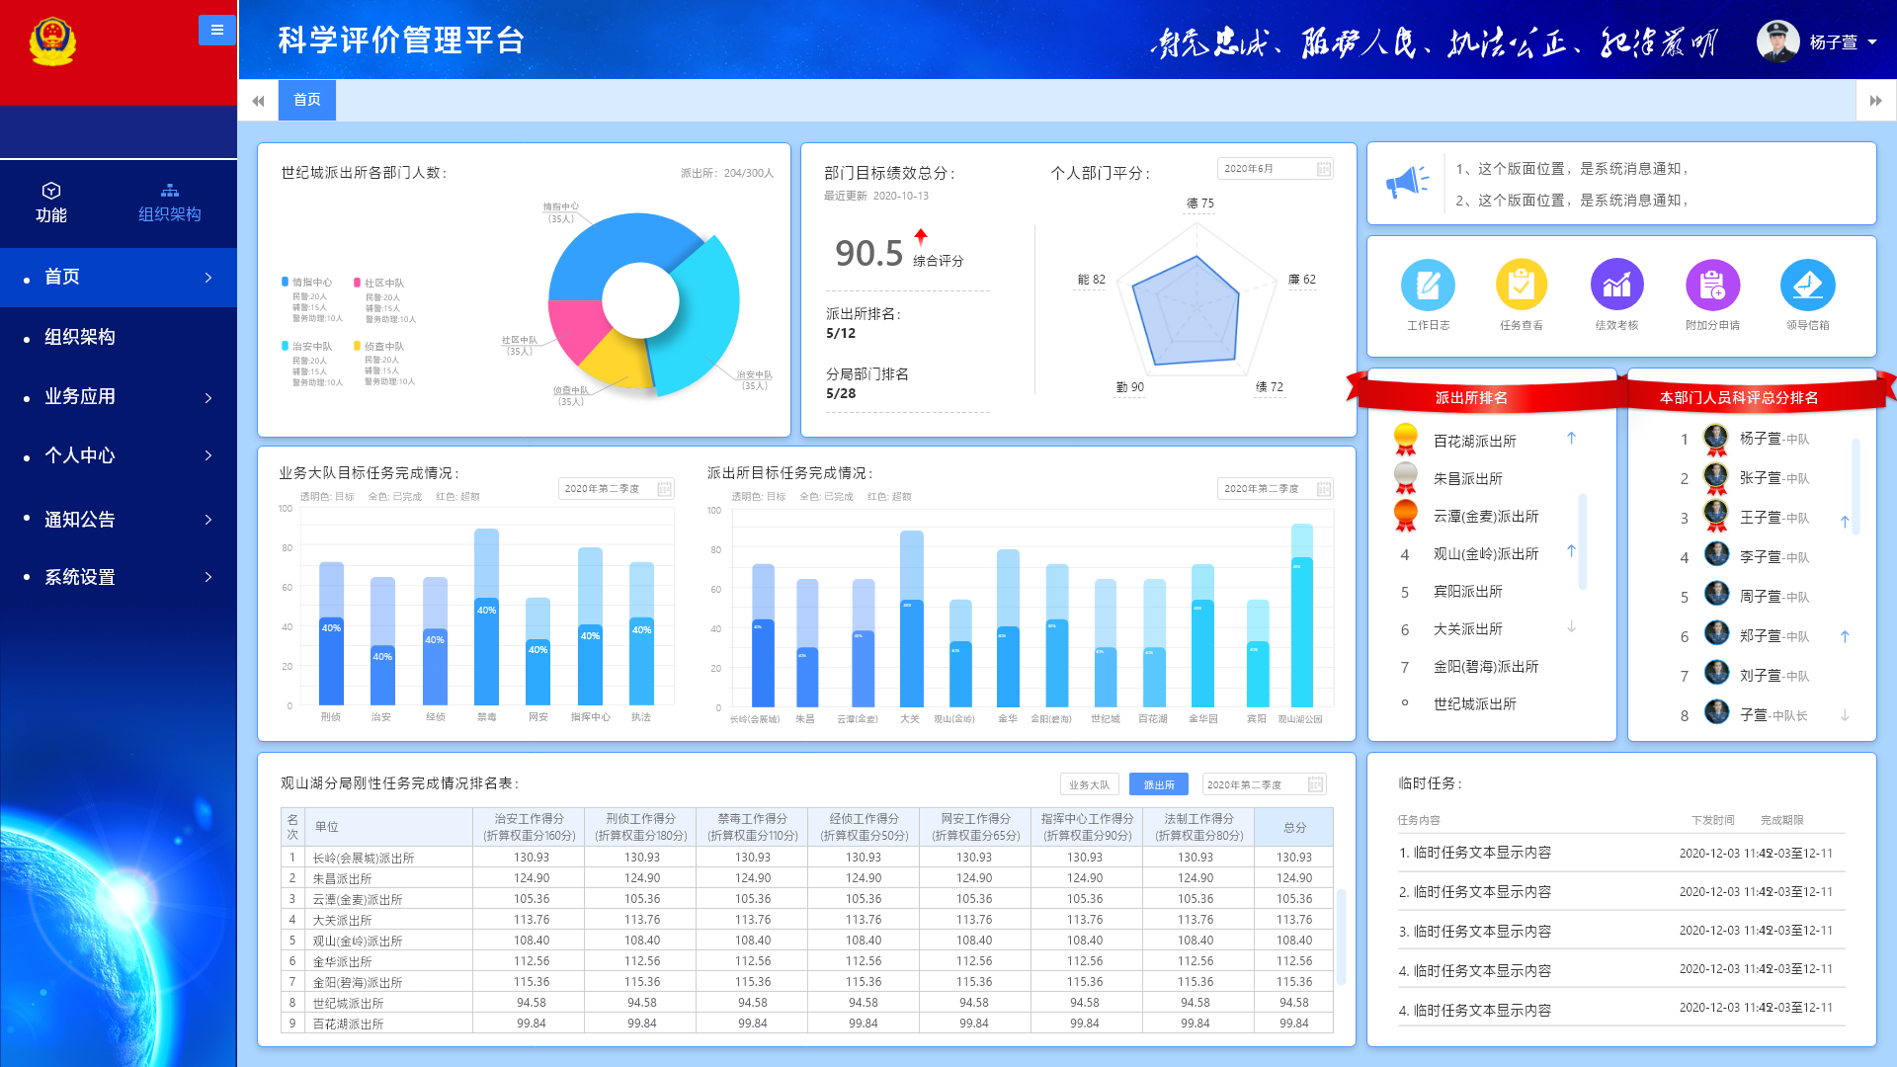Click the tab scroll-left double arrow

(258, 101)
